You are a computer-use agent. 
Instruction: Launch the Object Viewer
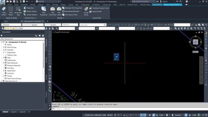[30, 11]
